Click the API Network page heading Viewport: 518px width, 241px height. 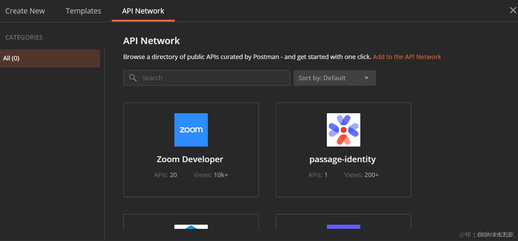coord(151,41)
